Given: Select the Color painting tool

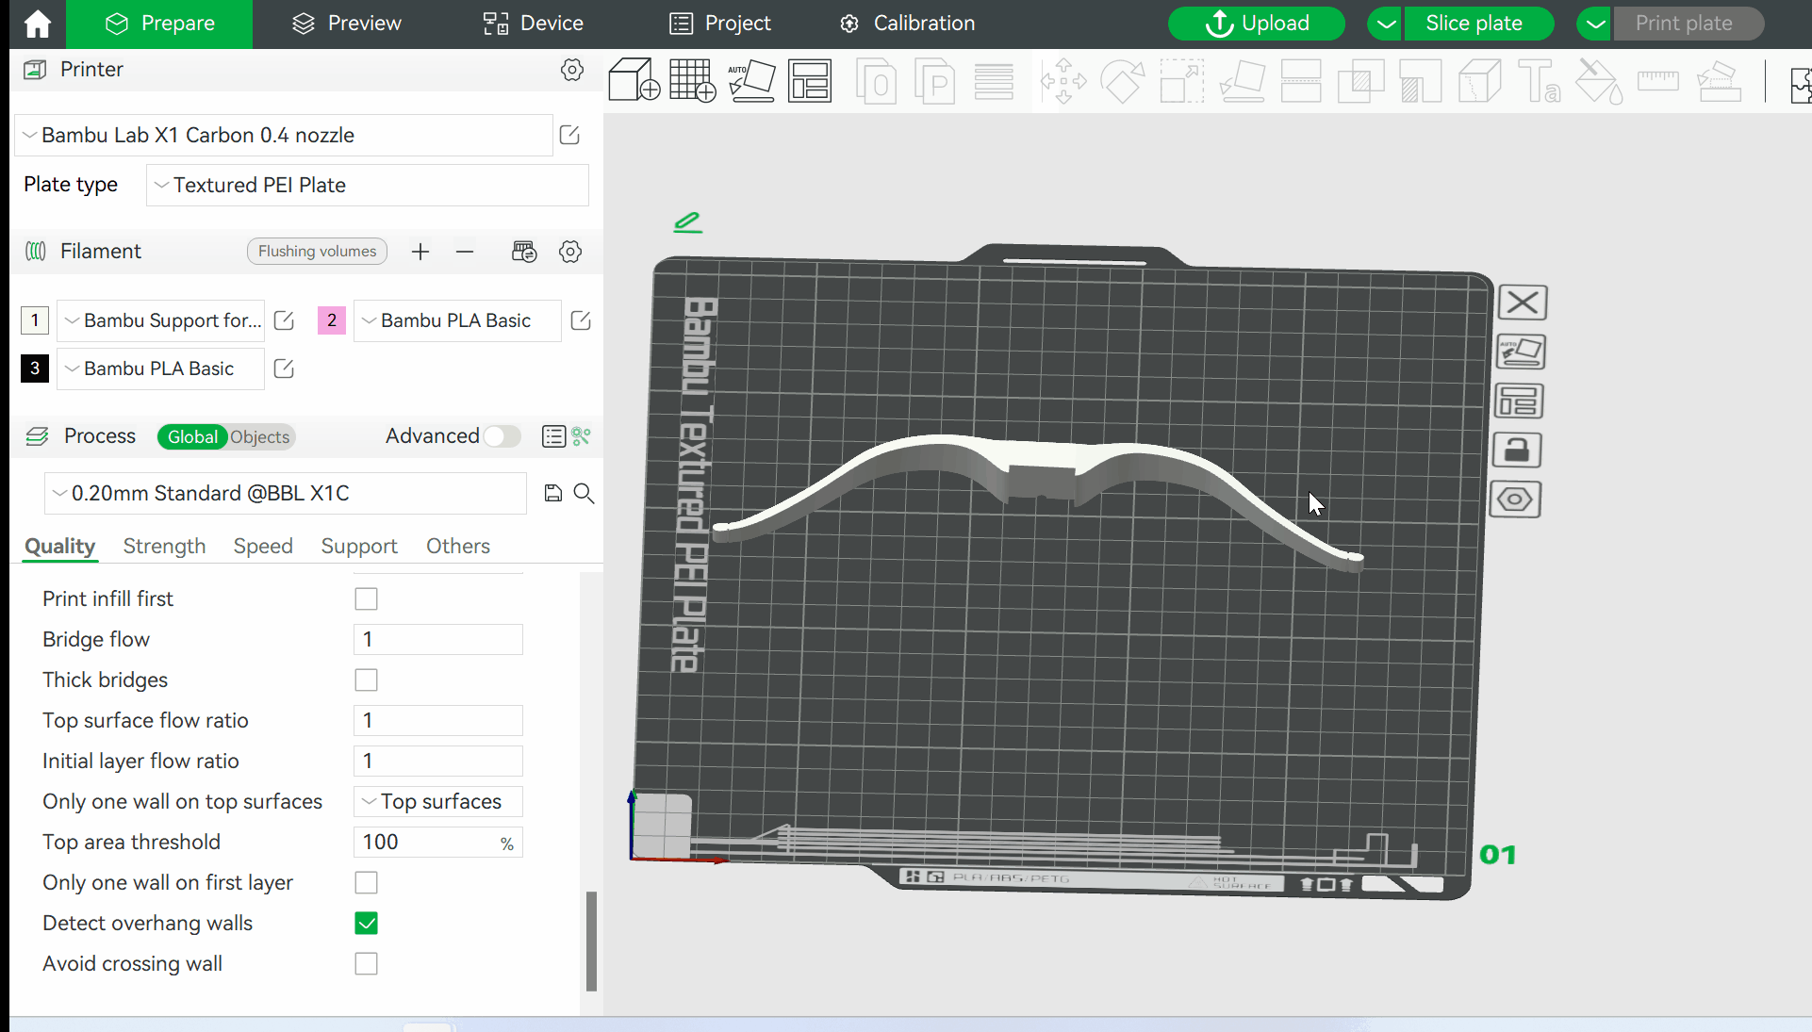Looking at the screenshot, I should [1599, 81].
